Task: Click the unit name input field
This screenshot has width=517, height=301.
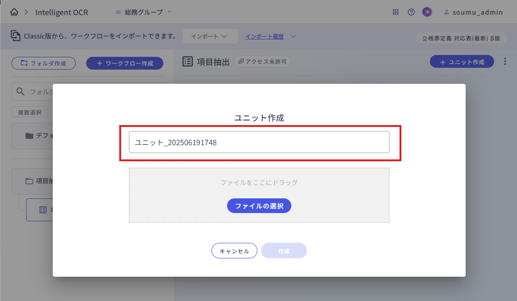Action: coord(259,142)
